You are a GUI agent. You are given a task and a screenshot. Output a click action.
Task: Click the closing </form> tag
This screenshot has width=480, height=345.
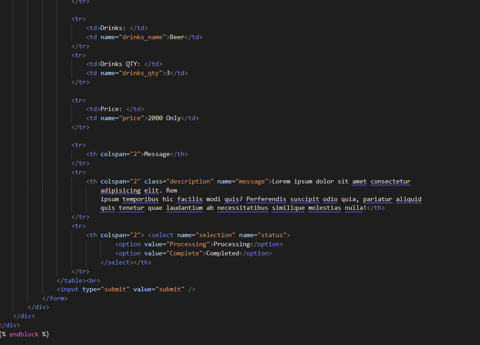pos(55,299)
